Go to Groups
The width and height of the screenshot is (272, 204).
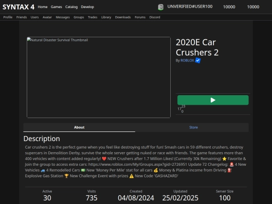point(79,17)
